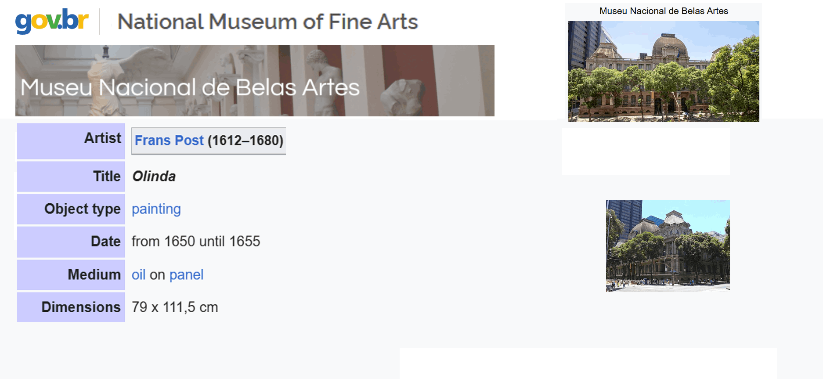Open the 'panel' medium link

coord(186,275)
